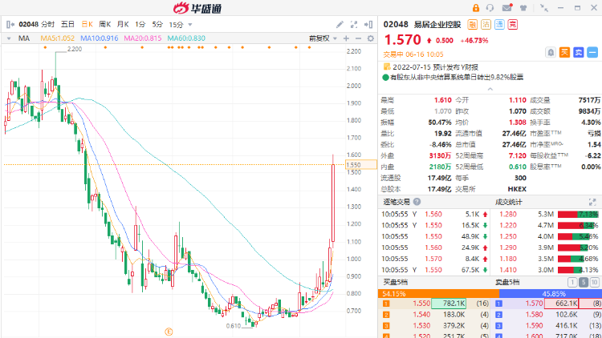The height and width of the screenshot is (338, 602).
Task: Click the 窝 tag next to stock name
Action: coord(513,25)
